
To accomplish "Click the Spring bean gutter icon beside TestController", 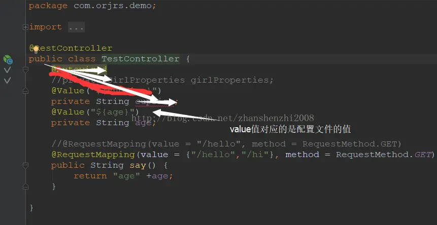I will (x=8, y=59).
